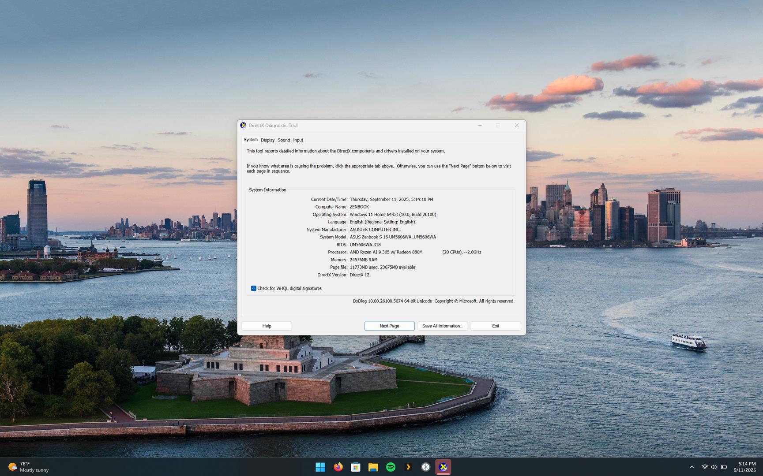
Task: Click the DirectX Version value DirectX 12
Action: point(360,275)
